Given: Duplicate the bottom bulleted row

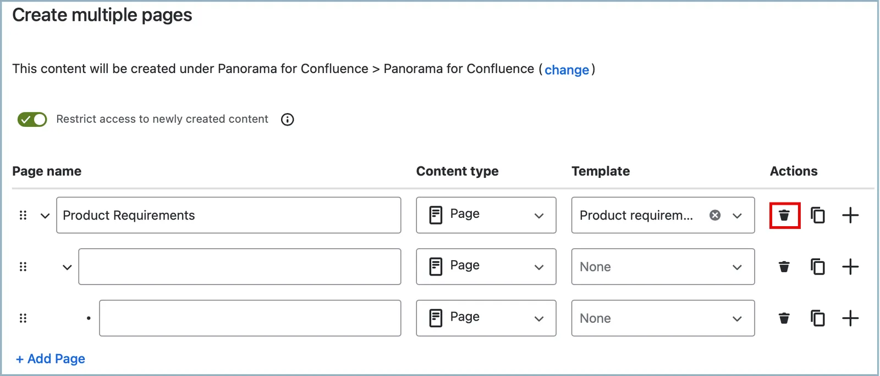Looking at the screenshot, I should tap(818, 318).
